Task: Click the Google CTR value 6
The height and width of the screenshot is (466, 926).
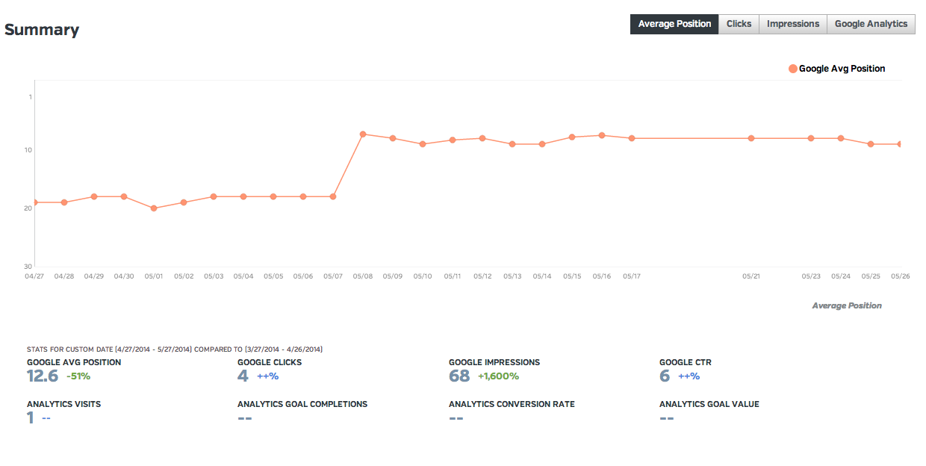Action: tap(665, 376)
